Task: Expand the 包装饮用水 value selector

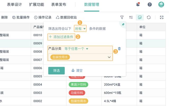Action: click(x=80, y=57)
